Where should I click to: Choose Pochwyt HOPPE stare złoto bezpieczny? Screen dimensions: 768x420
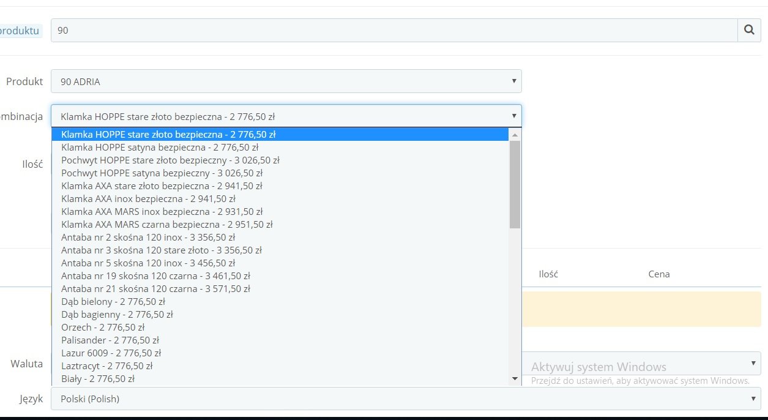280,160
